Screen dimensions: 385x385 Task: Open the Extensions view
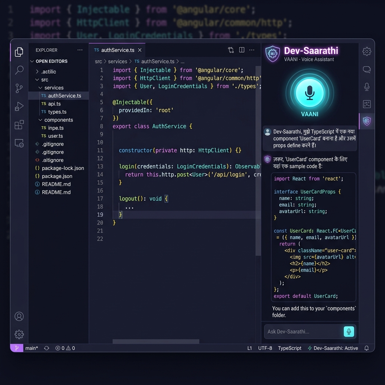19,124
